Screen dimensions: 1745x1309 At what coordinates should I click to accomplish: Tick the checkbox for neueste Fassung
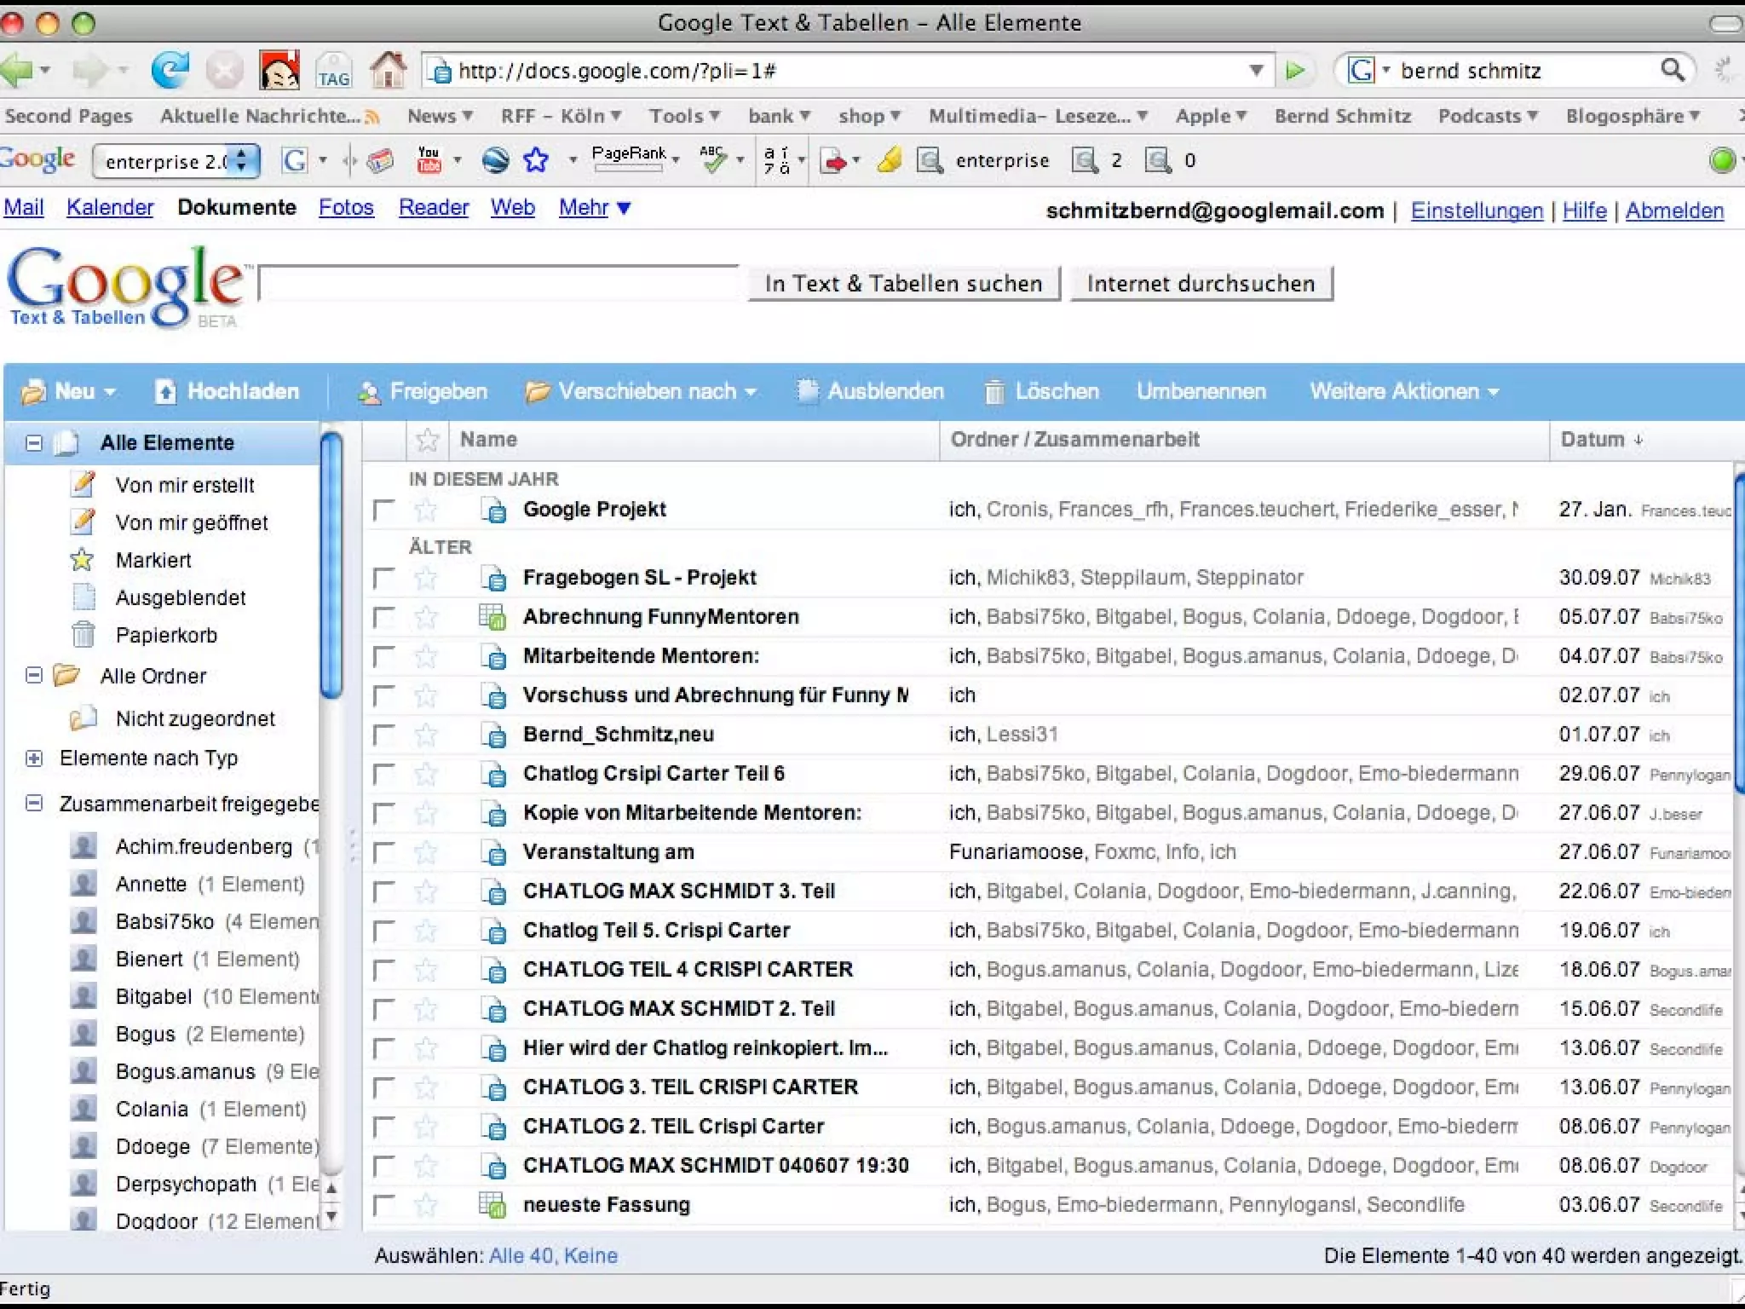(x=384, y=1205)
